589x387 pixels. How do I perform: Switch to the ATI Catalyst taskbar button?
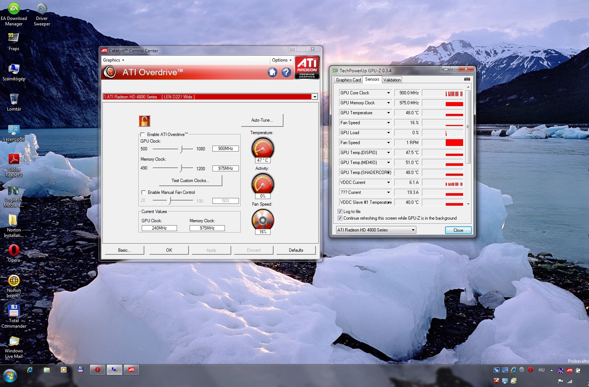(x=131, y=370)
